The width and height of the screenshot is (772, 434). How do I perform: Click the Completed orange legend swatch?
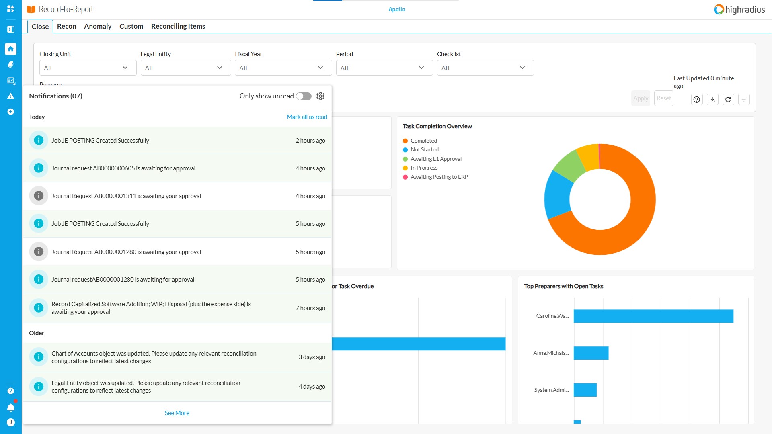[405, 141]
